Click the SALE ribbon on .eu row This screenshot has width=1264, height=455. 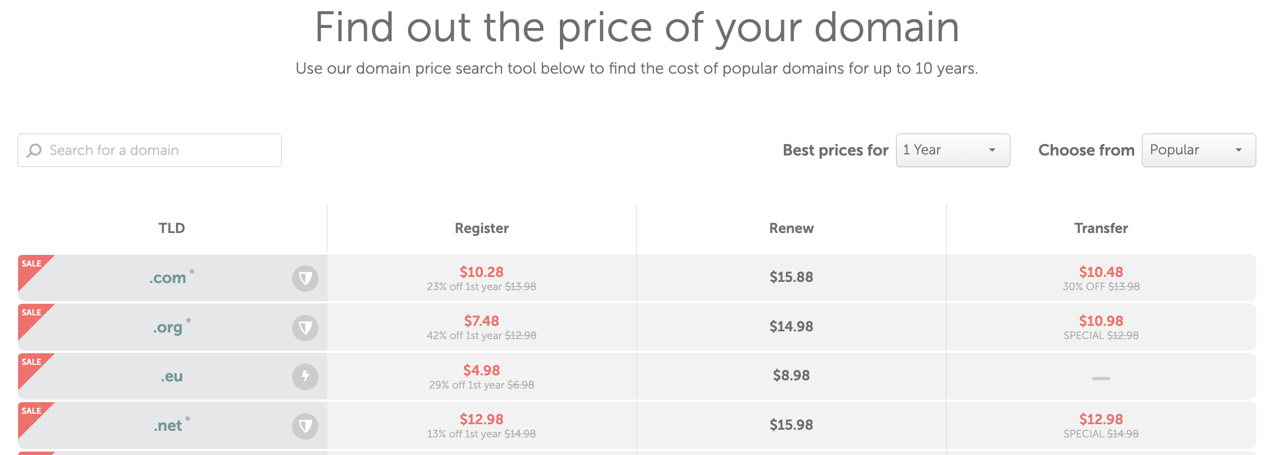(32, 363)
